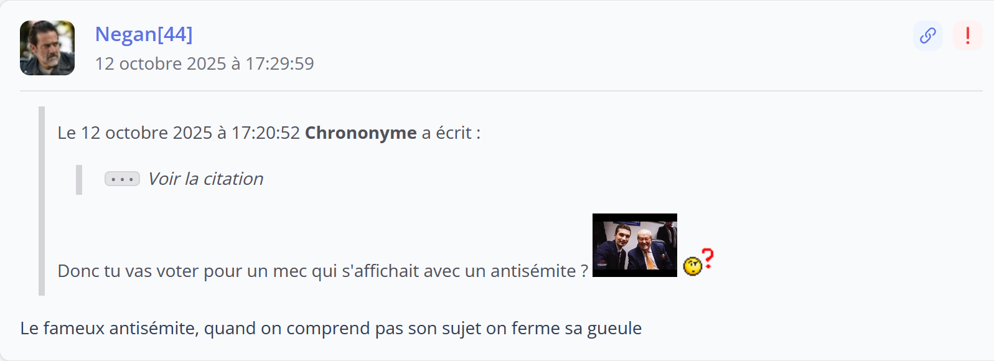Expand nested citation with the ellipsis button
This screenshot has width=994, height=361.
(122, 179)
